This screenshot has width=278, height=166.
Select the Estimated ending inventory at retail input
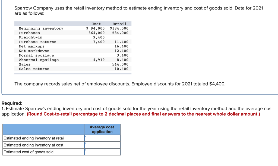(x=102, y=138)
